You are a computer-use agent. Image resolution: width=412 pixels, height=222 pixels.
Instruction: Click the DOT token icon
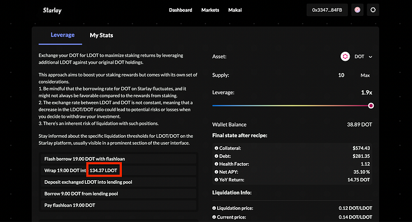[x=345, y=57]
